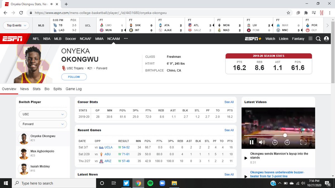The width and height of the screenshot is (335, 188).
Task: Open the three-dots more sports menu
Action: click(126, 39)
